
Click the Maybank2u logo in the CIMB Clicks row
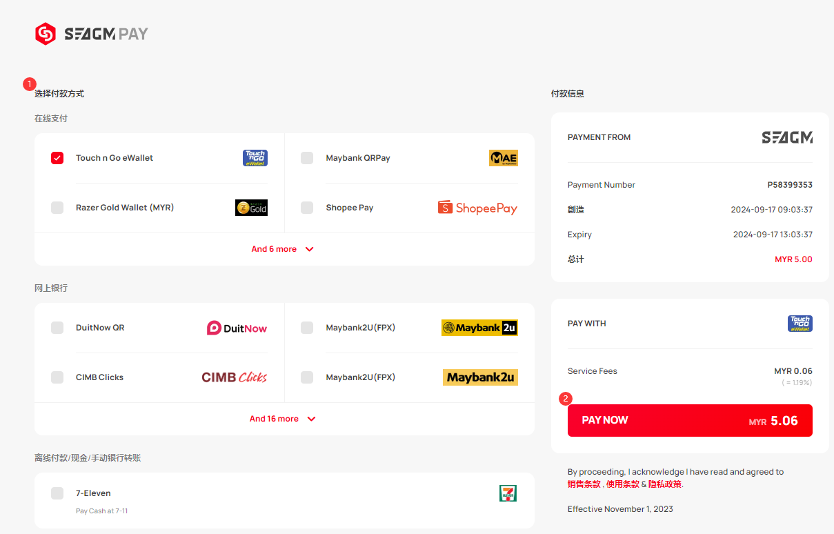(x=480, y=377)
